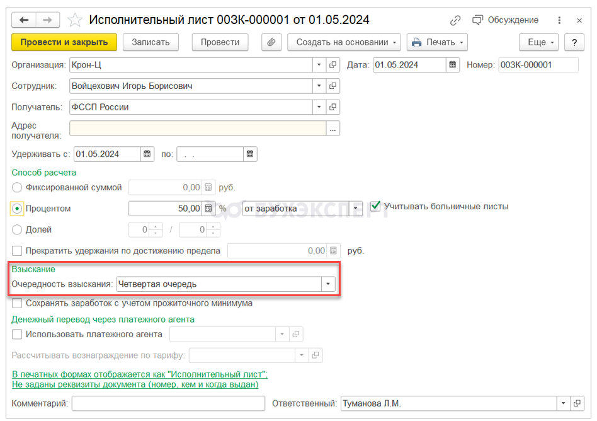Open calendar for Удерживать с date
This screenshot has width=597, height=421.
[x=147, y=154]
